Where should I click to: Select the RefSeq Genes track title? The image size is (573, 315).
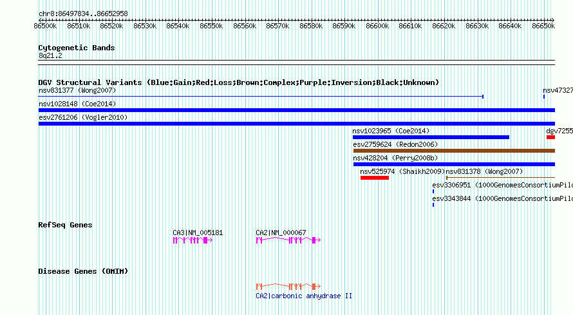[65, 225]
